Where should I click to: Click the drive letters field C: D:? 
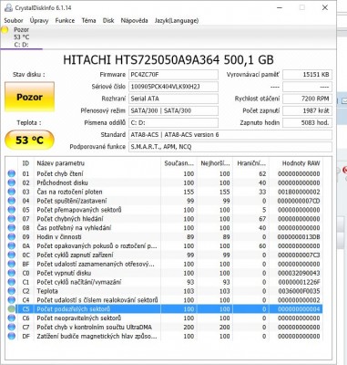(173, 122)
